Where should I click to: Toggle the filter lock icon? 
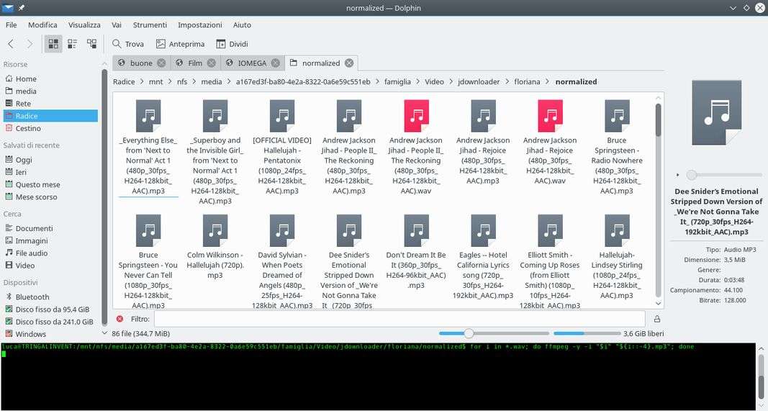coord(656,319)
